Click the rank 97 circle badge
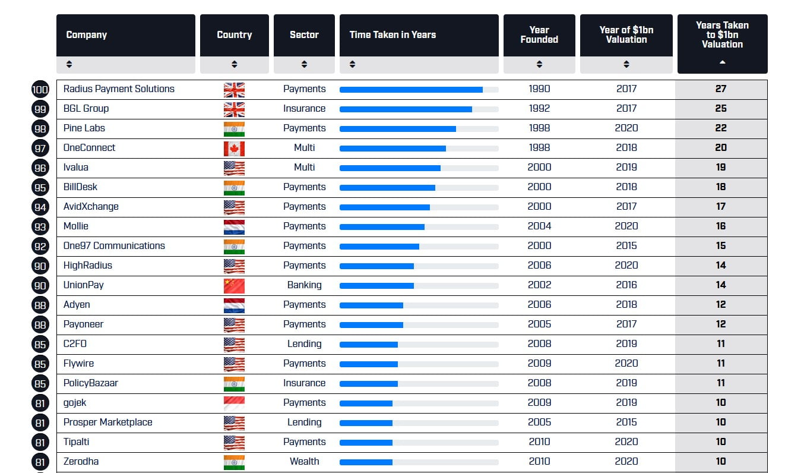Screen dimensions: 804x473 pyautogui.click(x=40, y=149)
